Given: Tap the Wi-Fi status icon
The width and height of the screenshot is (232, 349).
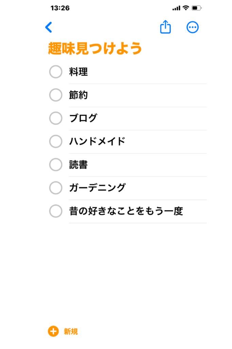Looking at the screenshot, I should click(x=186, y=8).
